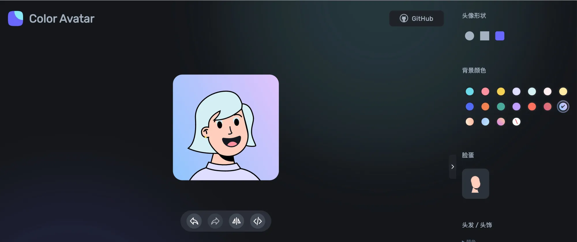This screenshot has height=242, width=577.
Task: Click the Color Avatar logo icon
Action: coord(16,18)
